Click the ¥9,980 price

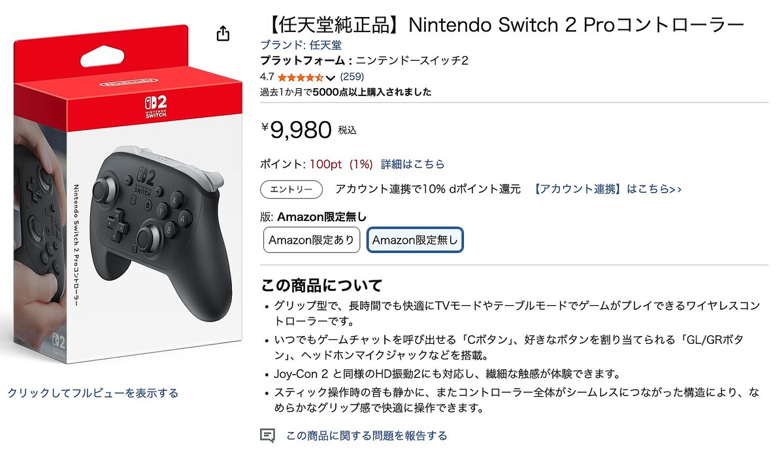[297, 129]
